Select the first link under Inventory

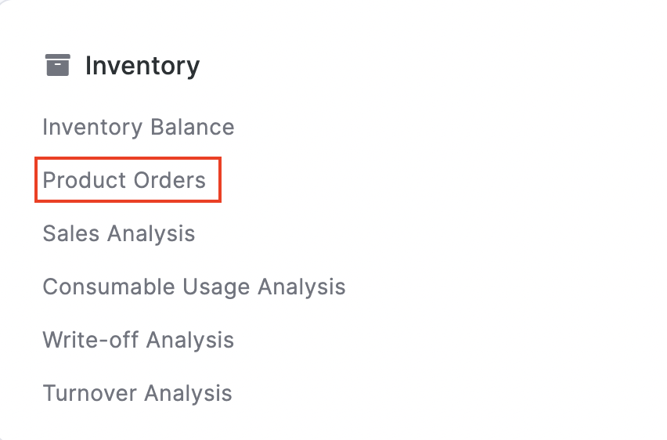click(x=138, y=127)
